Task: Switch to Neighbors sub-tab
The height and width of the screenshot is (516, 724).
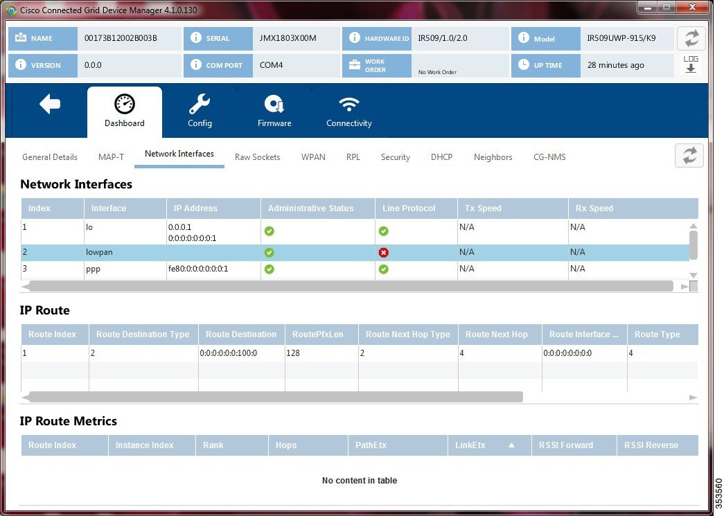Action: [x=493, y=157]
